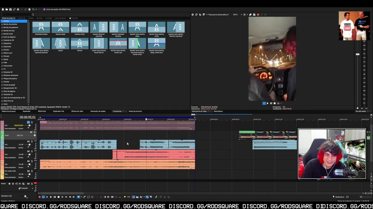This screenshot has height=209, width=373.
Task: Select Cascada en 3D transition
Action: tap(9, 40)
